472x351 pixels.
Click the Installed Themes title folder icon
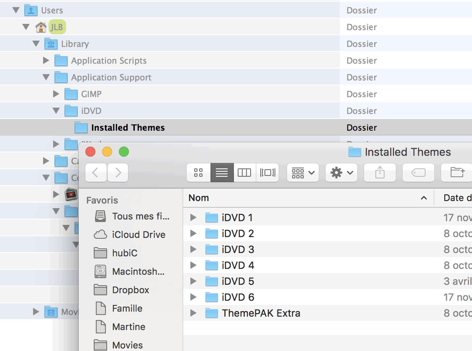(x=354, y=152)
